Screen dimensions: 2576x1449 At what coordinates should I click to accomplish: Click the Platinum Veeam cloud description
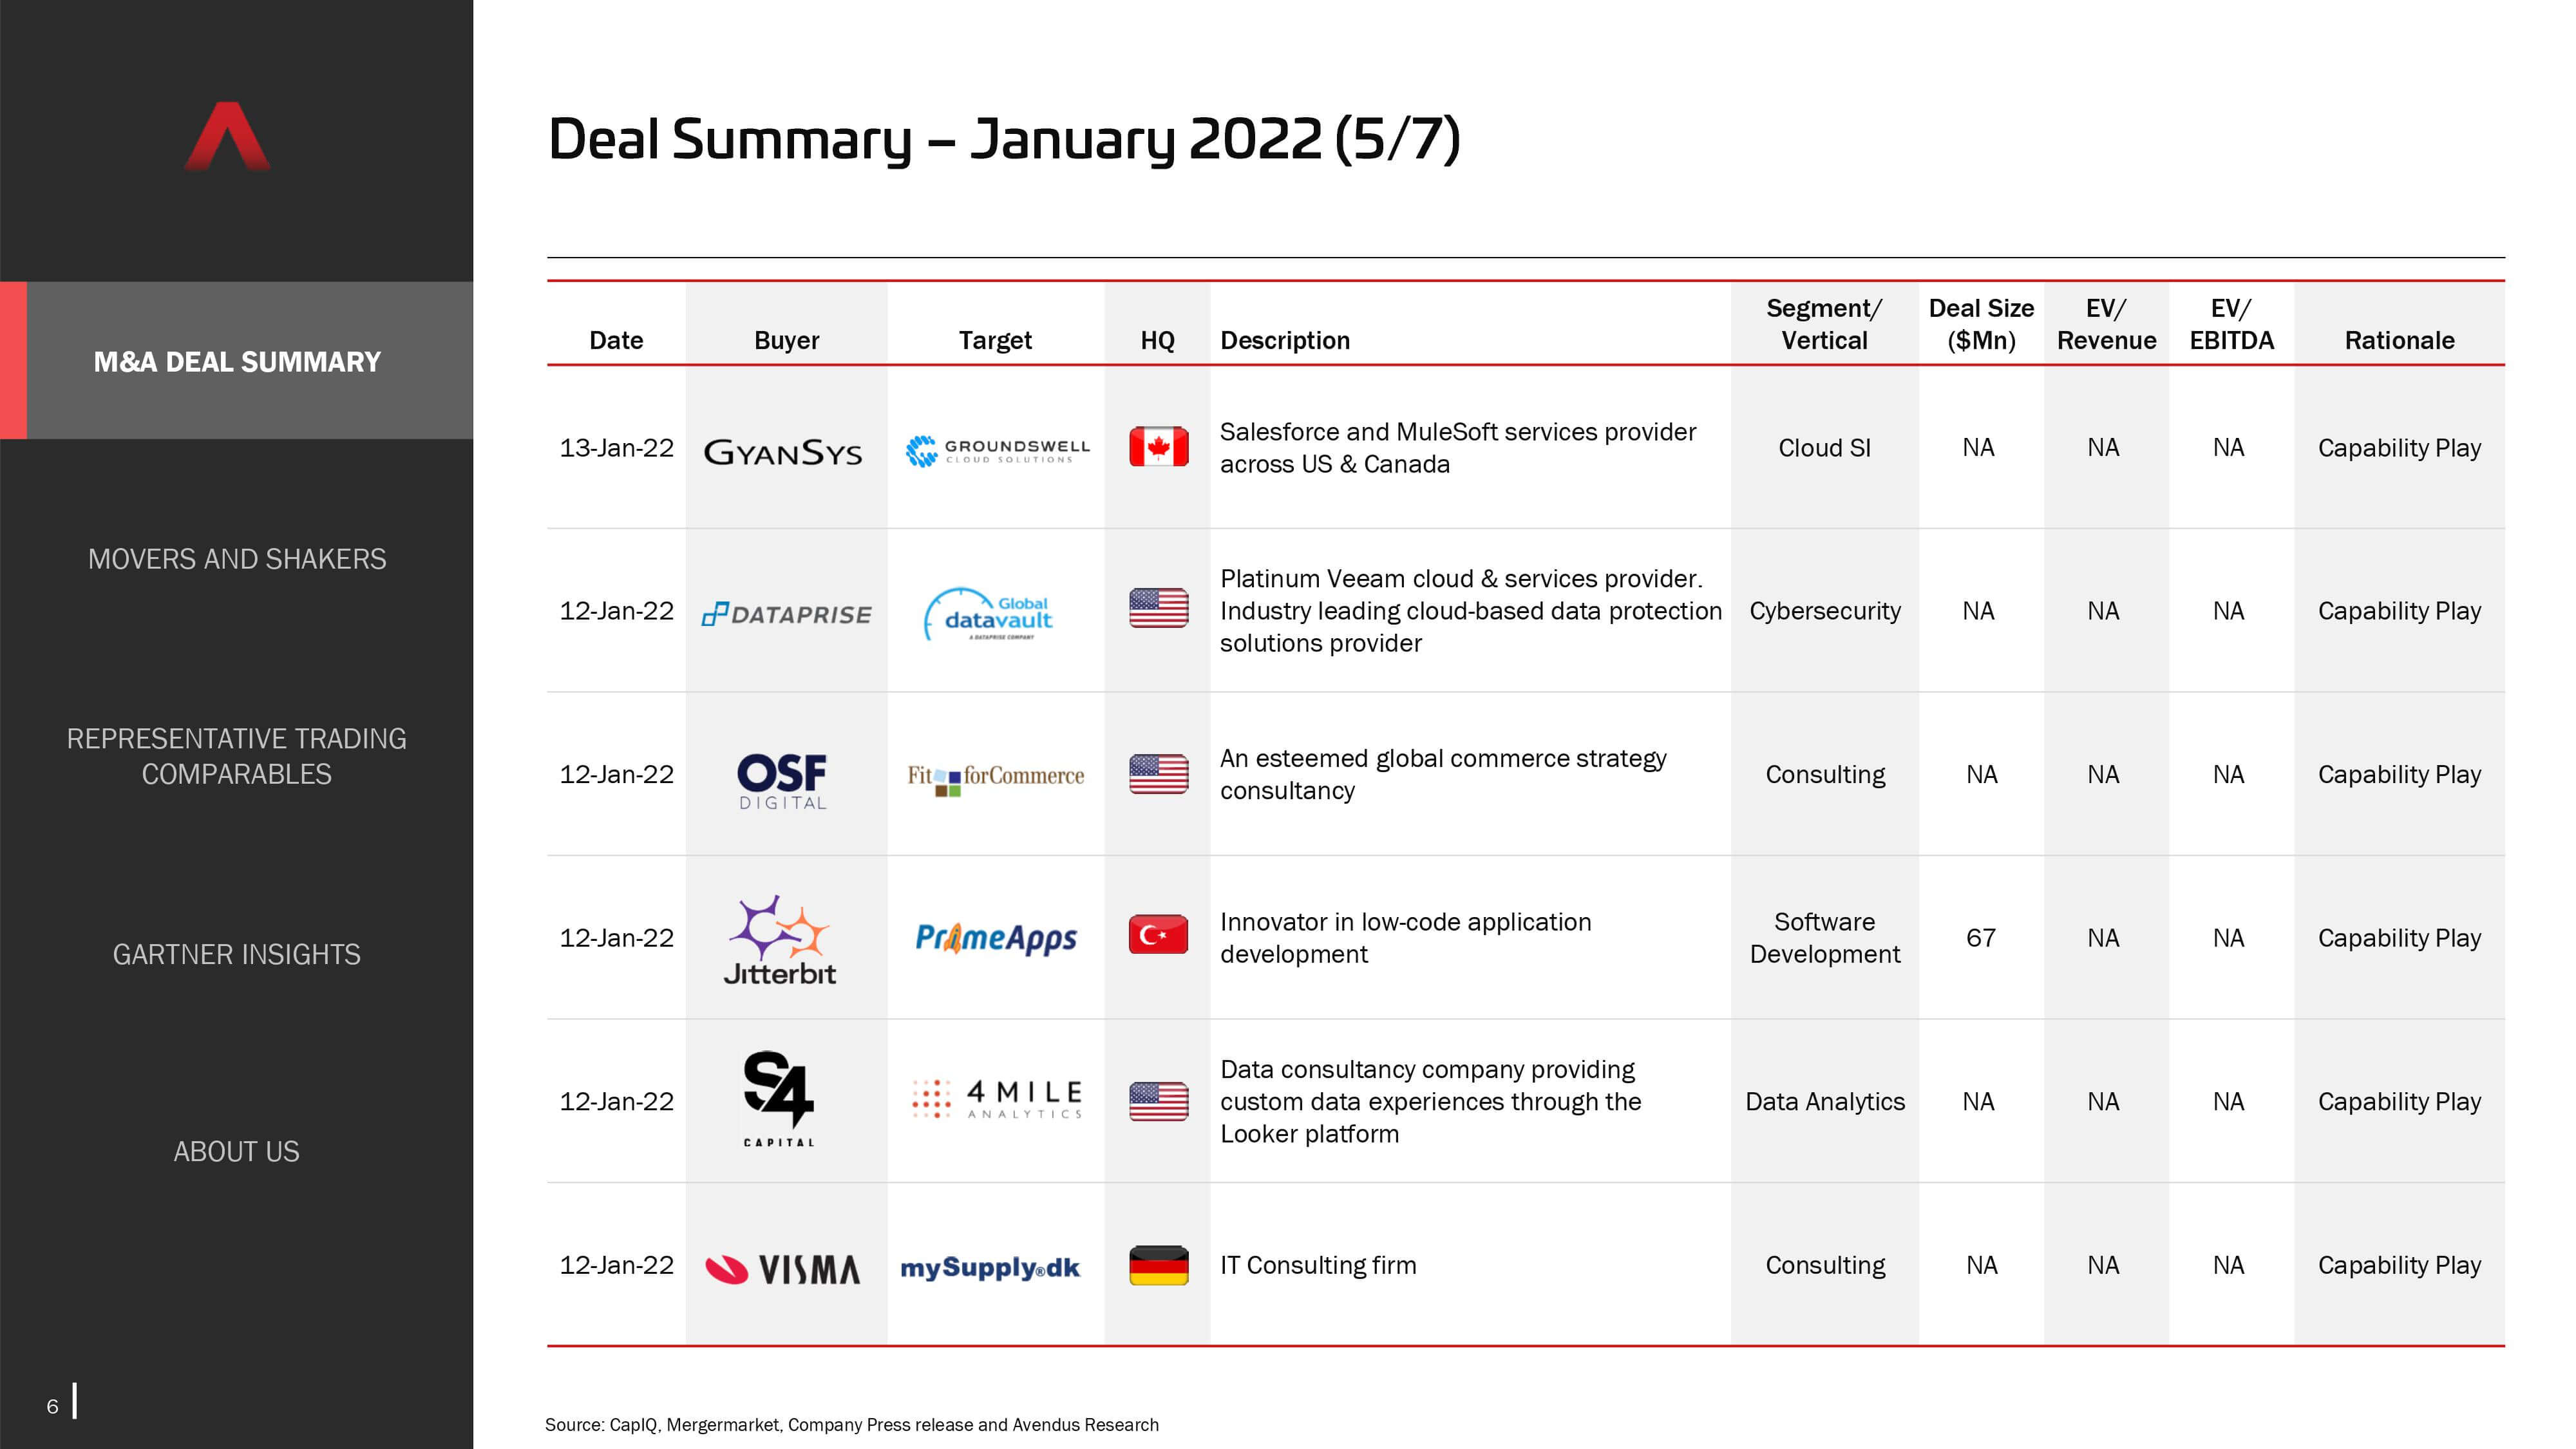pos(1470,610)
